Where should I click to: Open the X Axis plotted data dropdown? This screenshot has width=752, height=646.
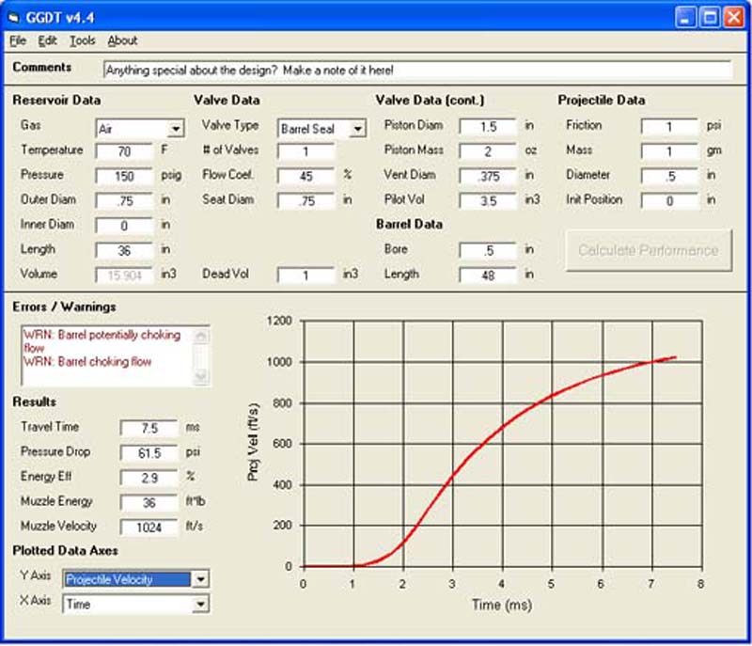click(198, 605)
